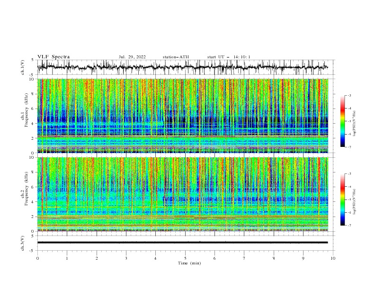Click the ch.1 spectrogram panel
Image resolution: width=375 pixels, height=290 pixels.
pos(183,116)
